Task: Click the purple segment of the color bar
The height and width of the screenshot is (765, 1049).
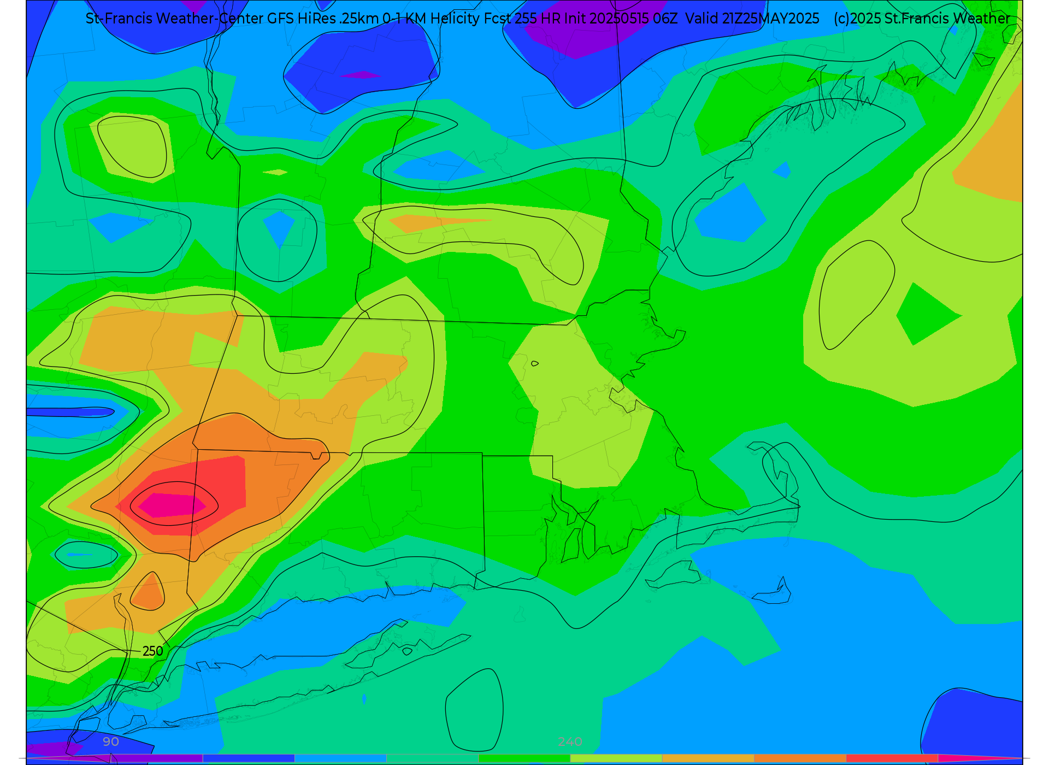Action: [x=157, y=758]
